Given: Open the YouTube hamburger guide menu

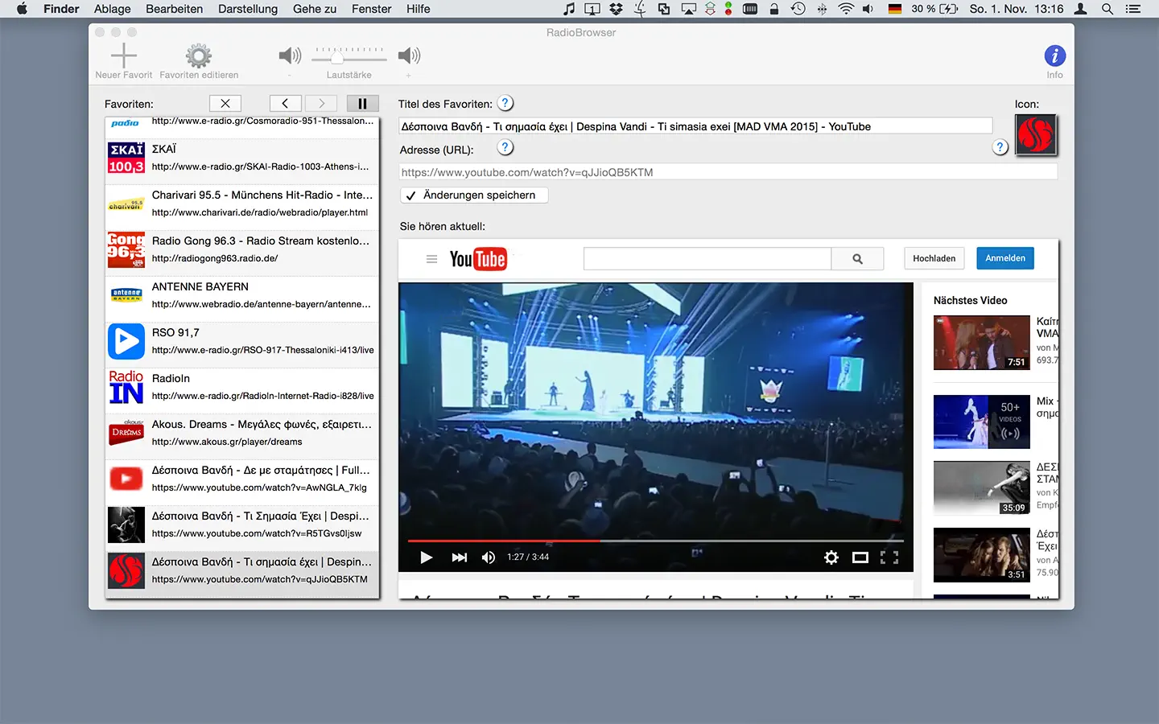Looking at the screenshot, I should 431,259.
